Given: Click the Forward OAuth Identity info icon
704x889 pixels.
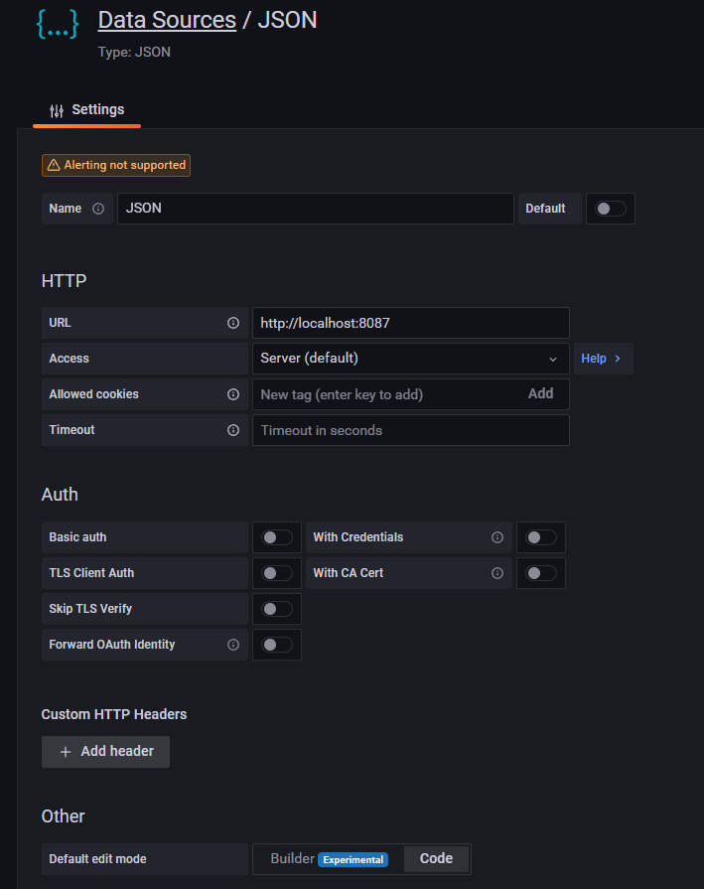Looking at the screenshot, I should pyautogui.click(x=233, y=645).
